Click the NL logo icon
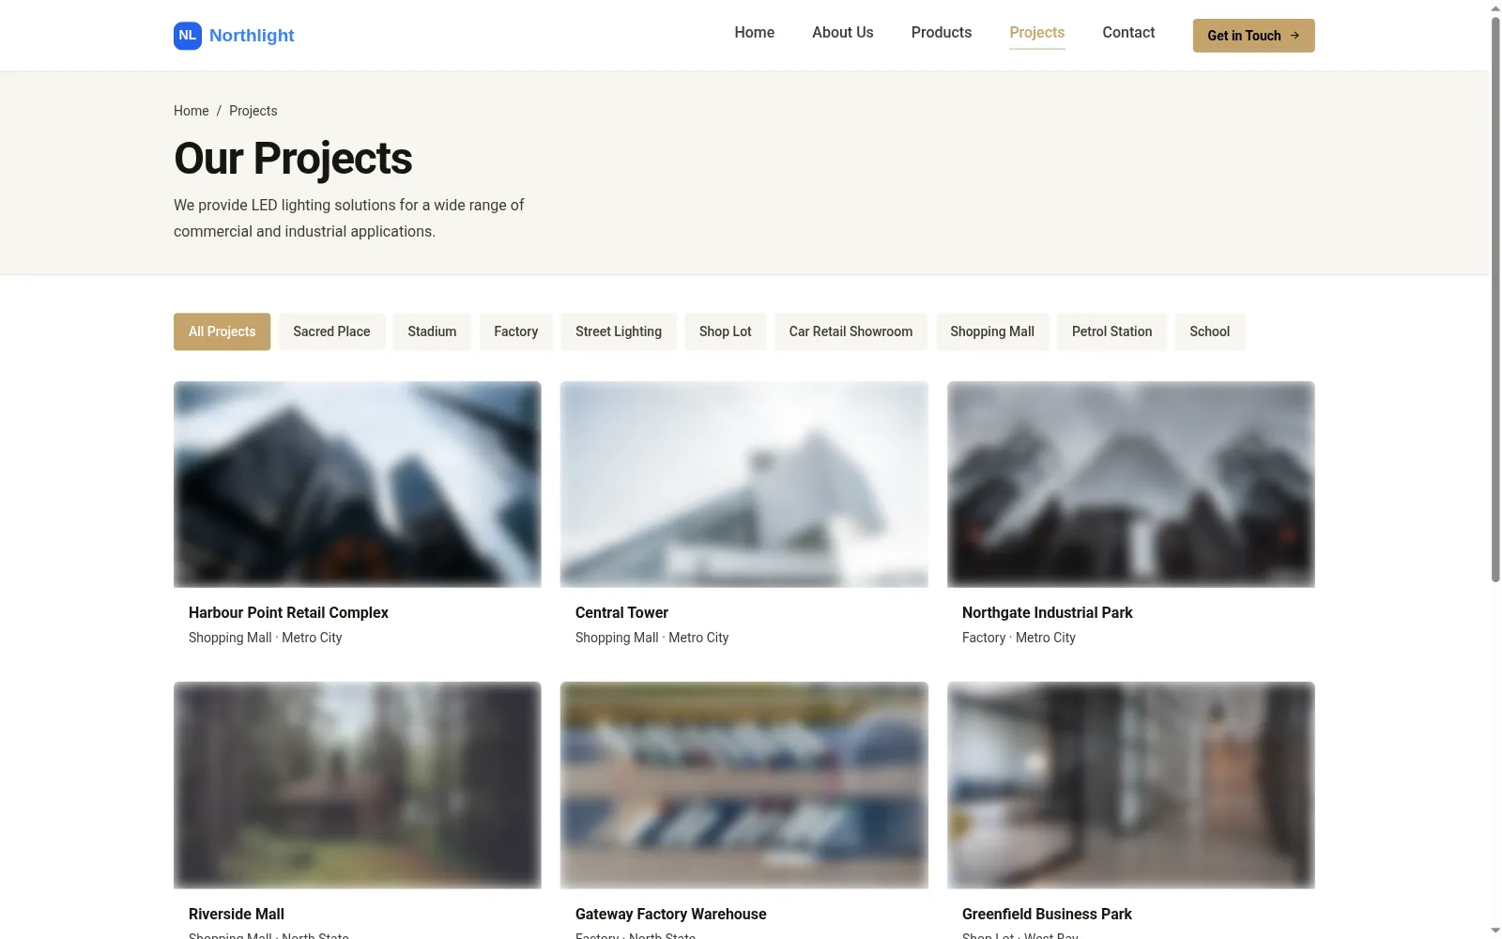1502x939 pixels. [188, 36]
